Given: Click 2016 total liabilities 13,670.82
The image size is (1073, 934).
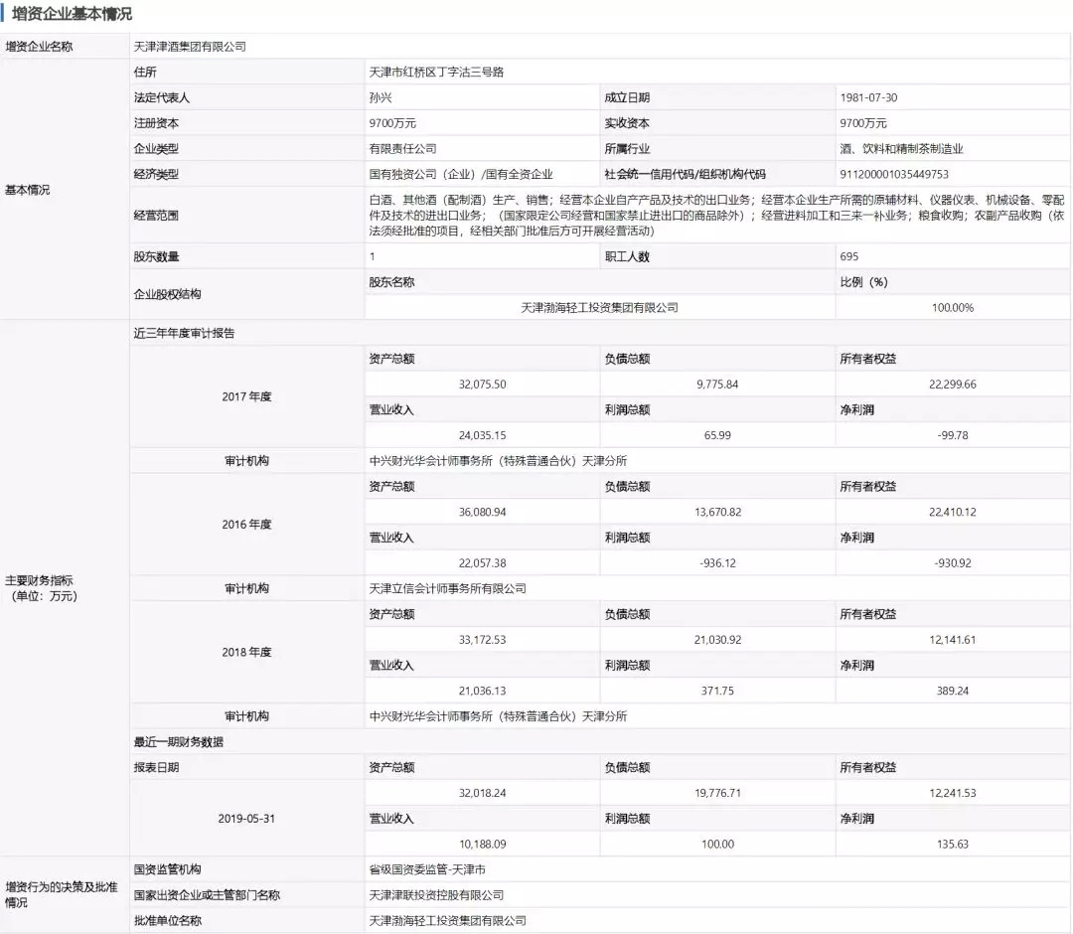Looking at the screenshot, I should (x=717, y=512).
